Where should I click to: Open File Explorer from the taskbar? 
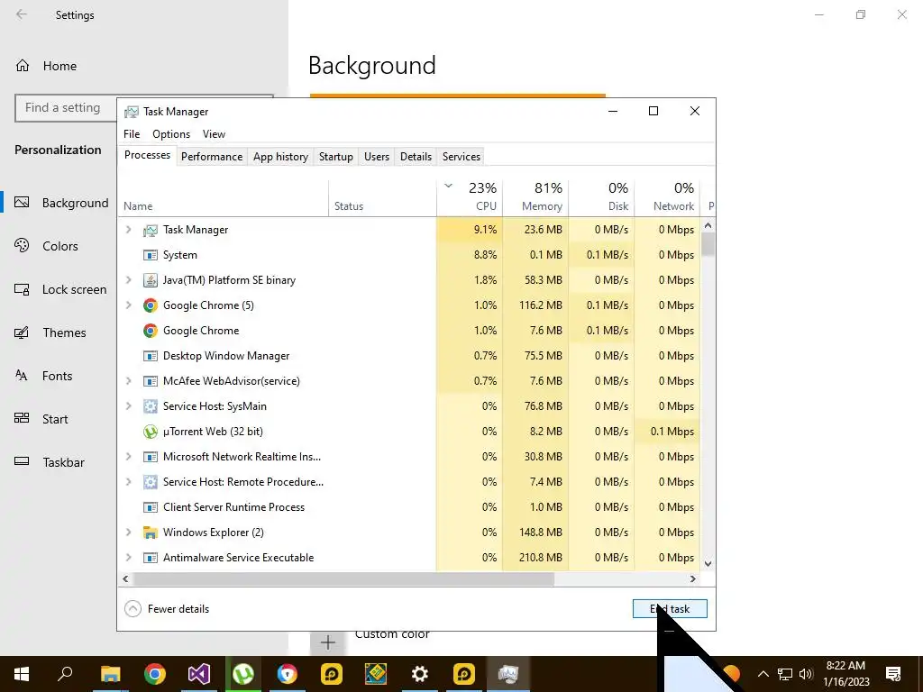110,674
